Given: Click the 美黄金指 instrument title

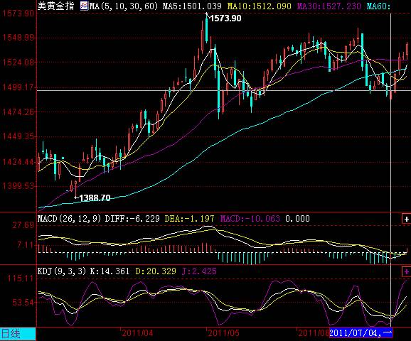Looking at the screenshot, I should point(56,6).
